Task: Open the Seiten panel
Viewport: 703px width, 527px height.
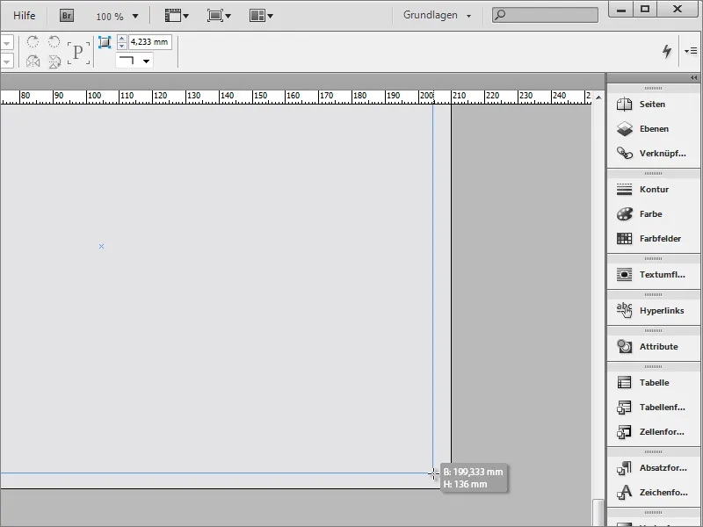Action: (653, 104)
